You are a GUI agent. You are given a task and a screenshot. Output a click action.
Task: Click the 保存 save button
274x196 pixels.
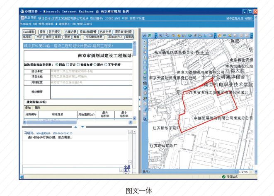pyautogui.click(x=42, y=32)
